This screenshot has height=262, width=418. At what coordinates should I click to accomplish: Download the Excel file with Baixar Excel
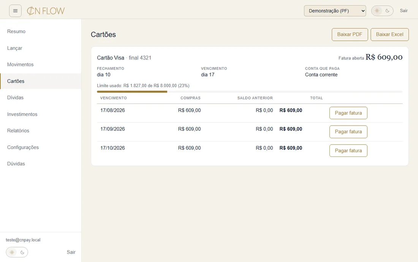coord(389,34)
